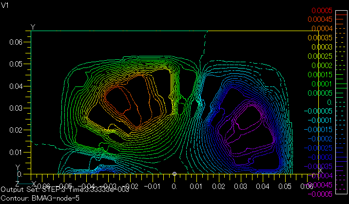Click the 0.03 tick on Y axis
349x204 pixels.
[x=16, y=108]
